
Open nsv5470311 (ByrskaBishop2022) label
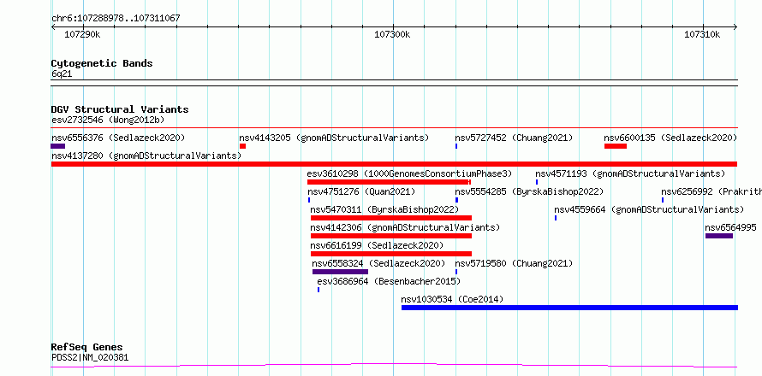tap(384, 209)
